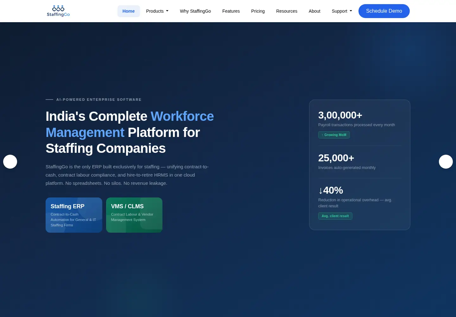The width and height of the screenshot is (456, 317).
Task: Click the India's Complete Workforce Management headline
Action: (x=130, y=132)
